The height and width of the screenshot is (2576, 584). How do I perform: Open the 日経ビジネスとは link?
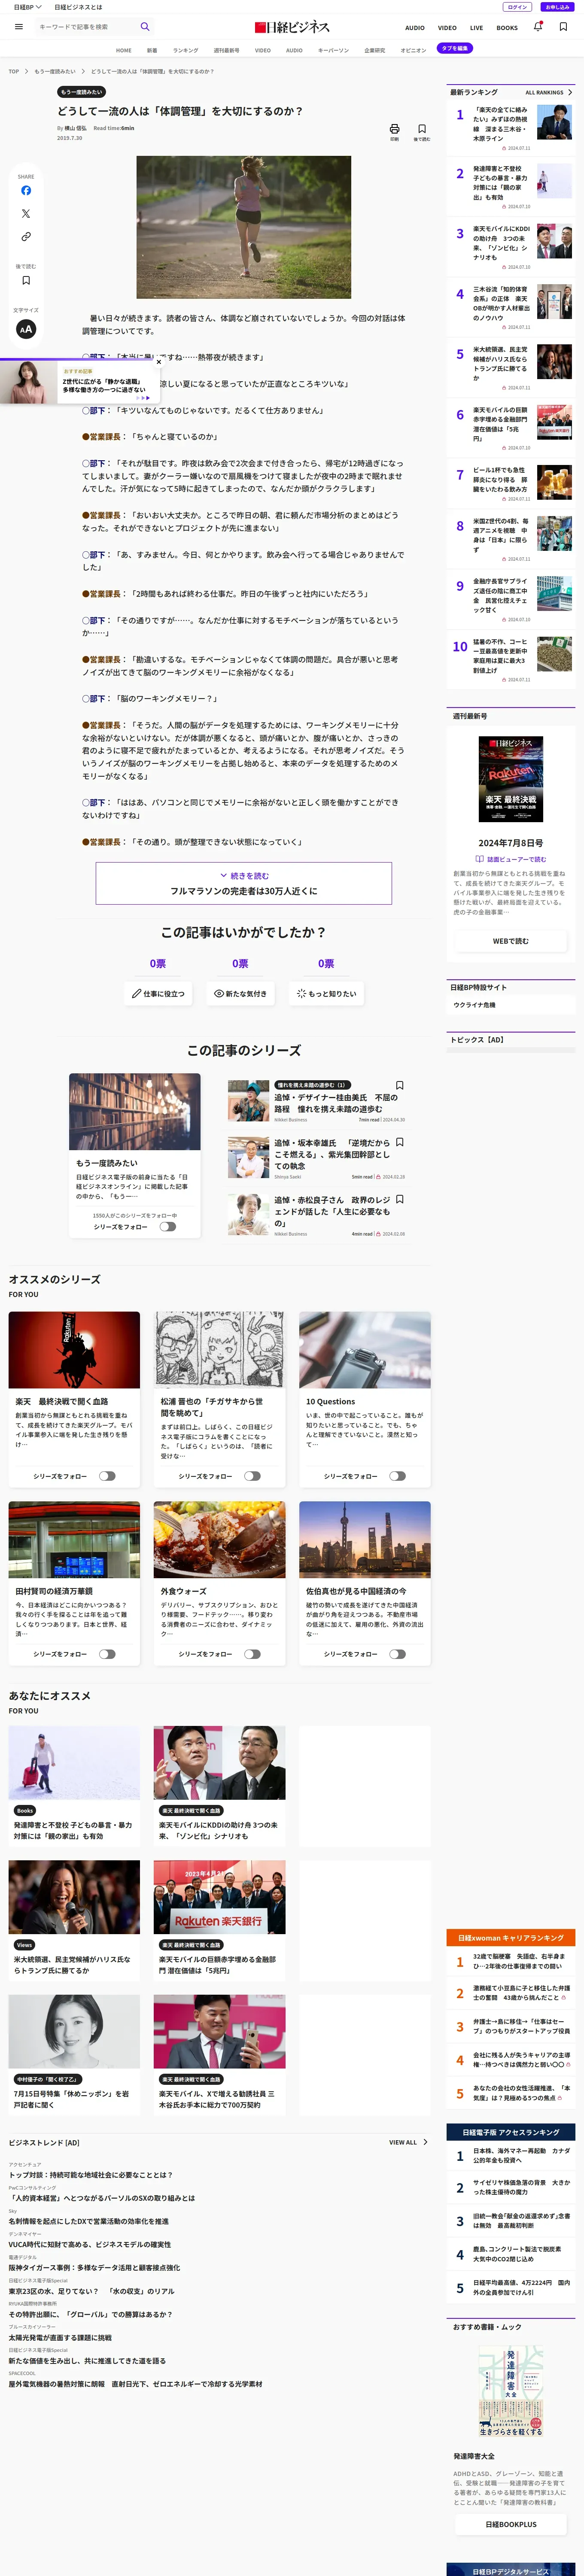click(78, 7)
